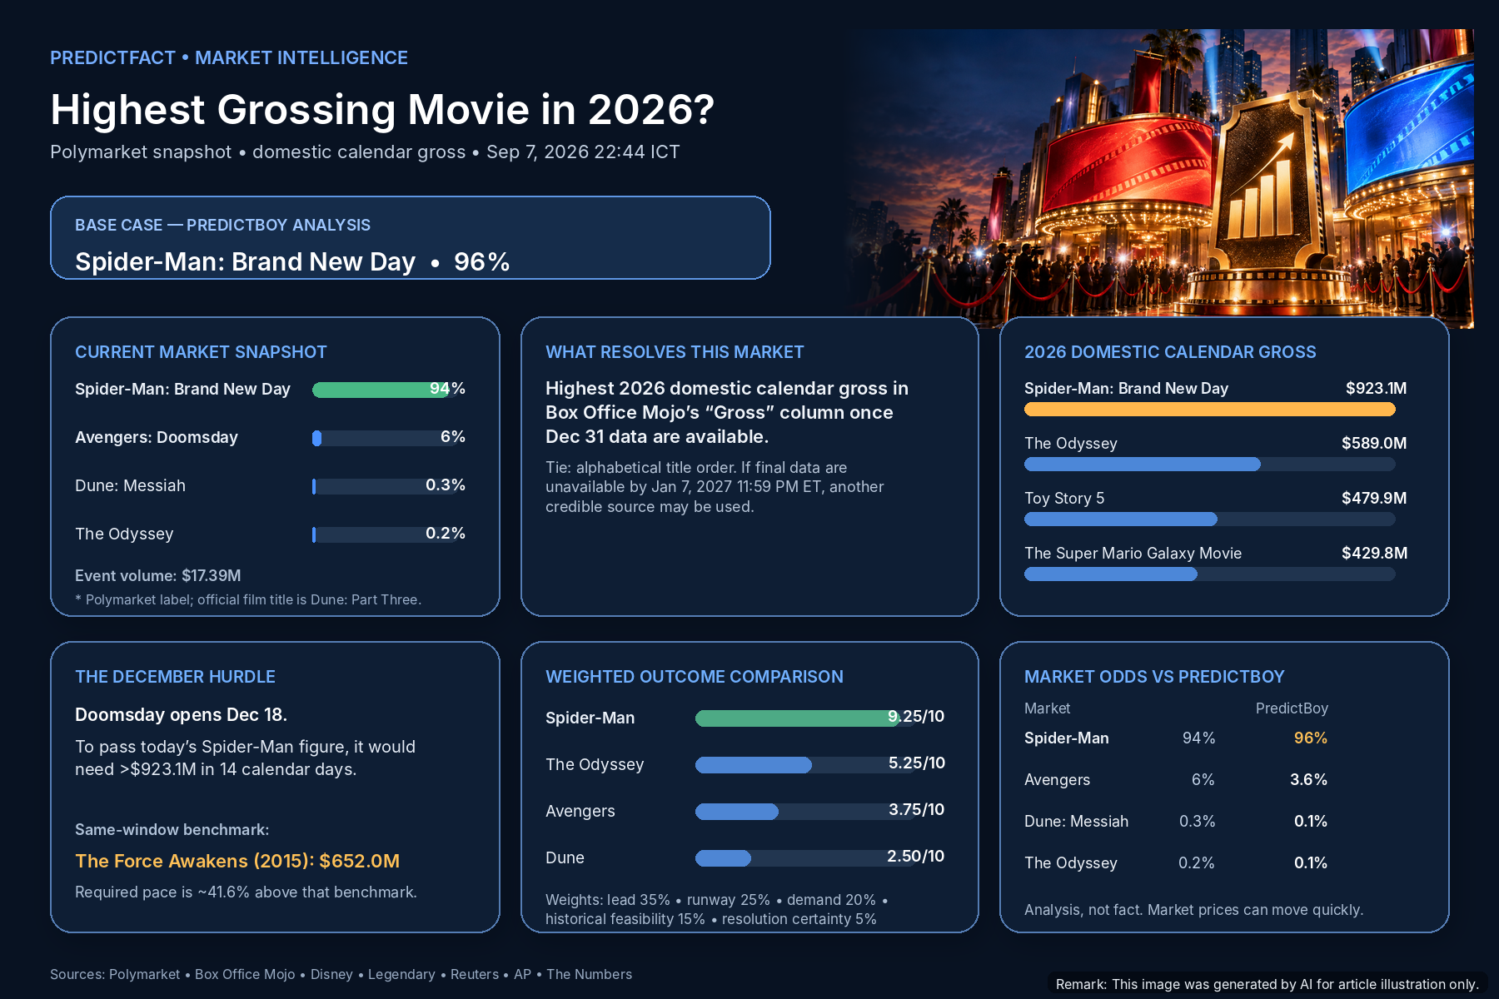
Task: Click the Hollywood marquee hero illustration
Action: point(1162,179)
